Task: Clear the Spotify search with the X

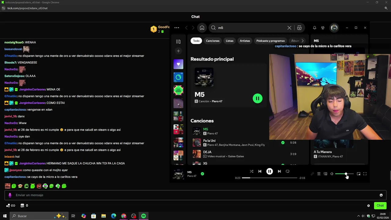Action: pos(289,28)
